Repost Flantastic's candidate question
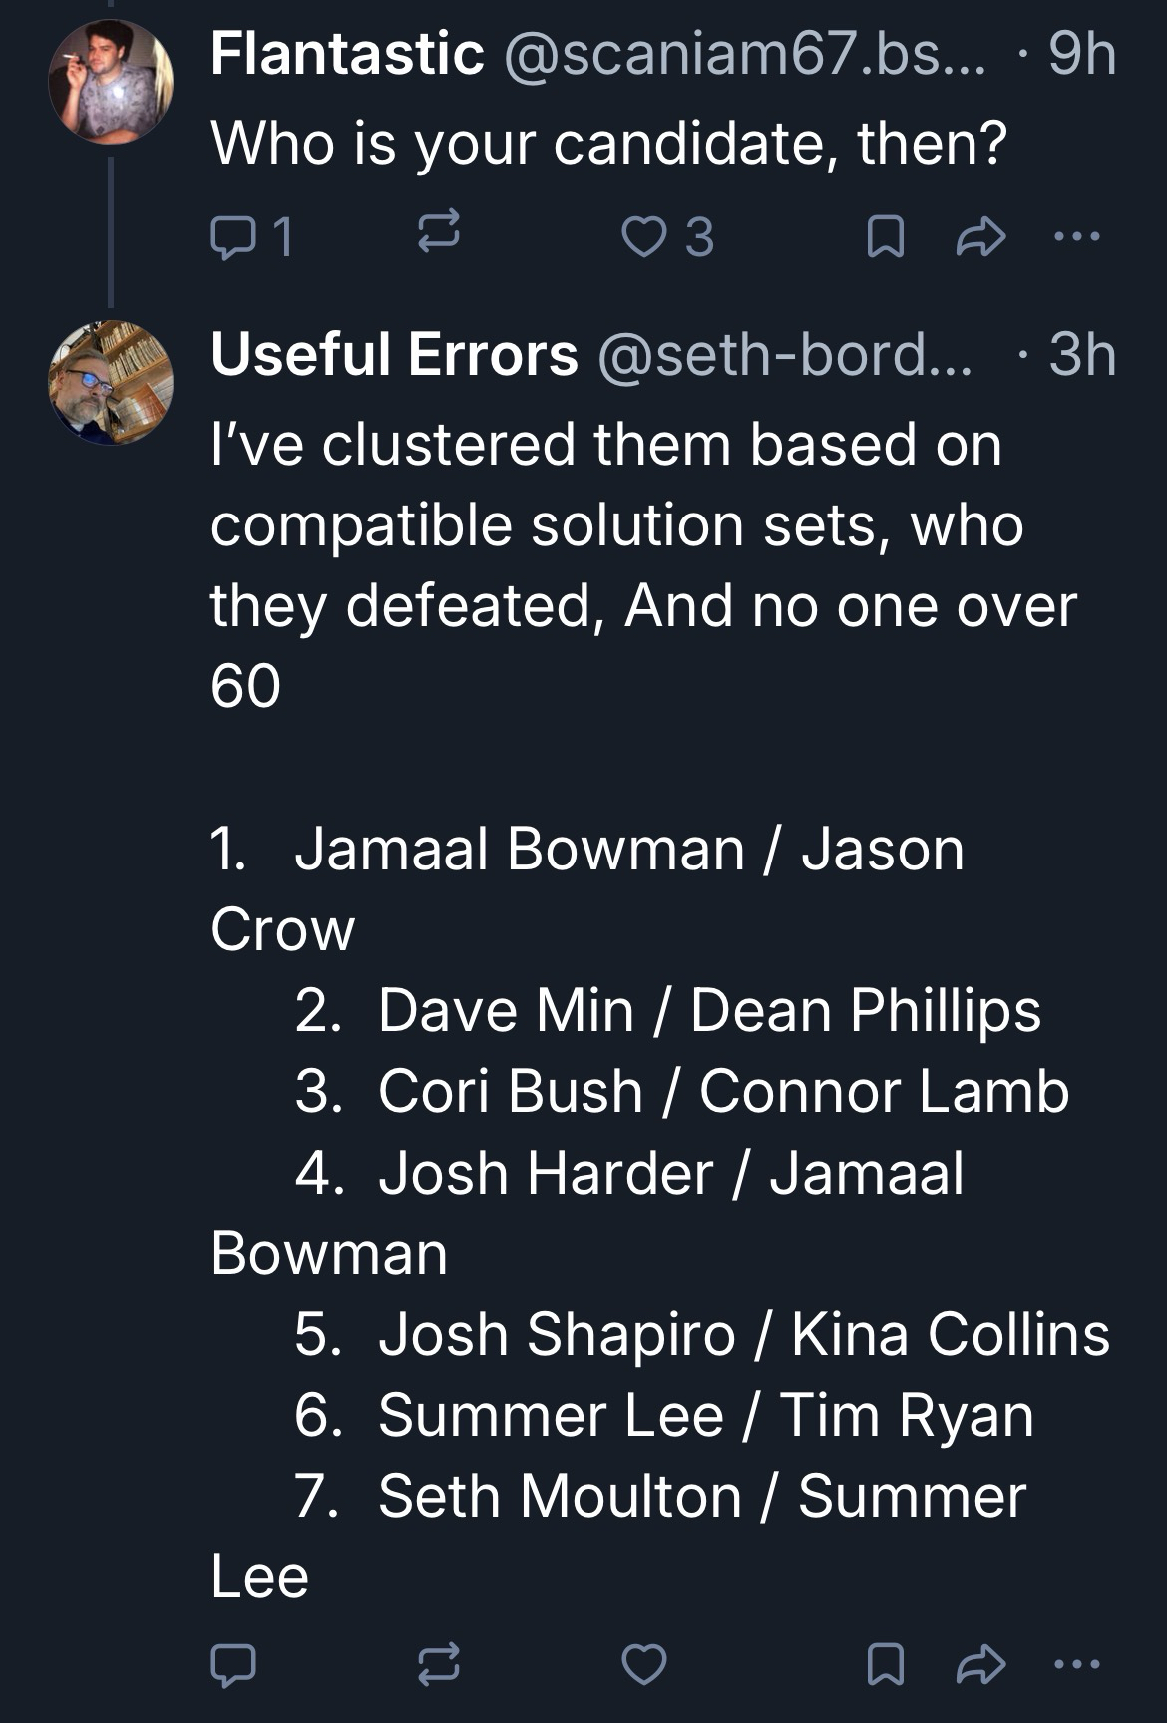This screenshot has width=1167, height=1723. pos(437,237)
